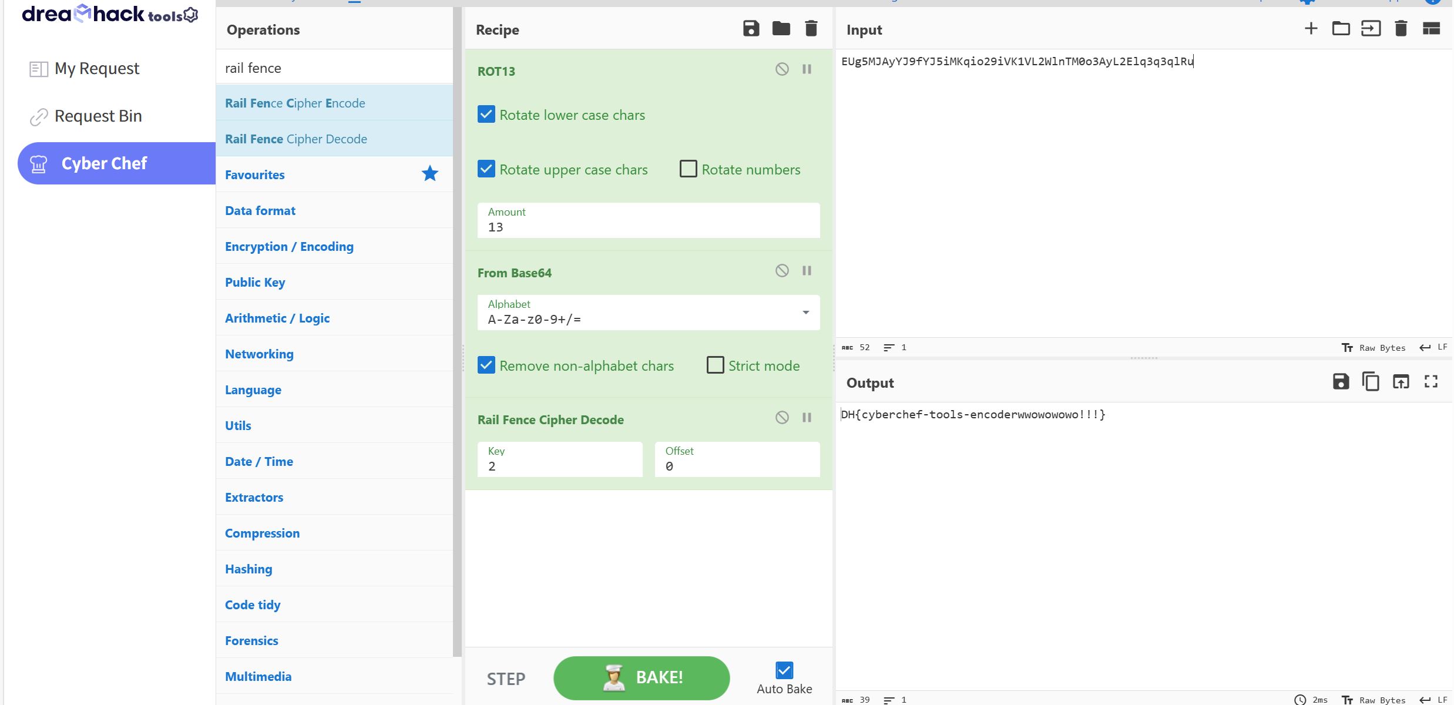
Task: Copy the output to clipboard
Action: (1371, 382)
